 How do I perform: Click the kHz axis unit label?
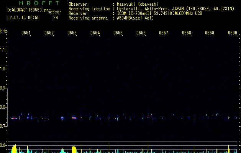(x=3, y=31)
